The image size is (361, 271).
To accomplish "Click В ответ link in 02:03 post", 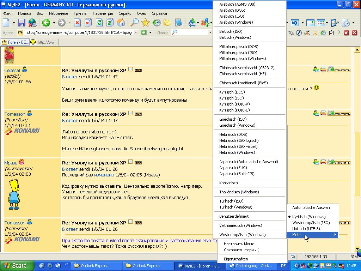I will [70, 169].
